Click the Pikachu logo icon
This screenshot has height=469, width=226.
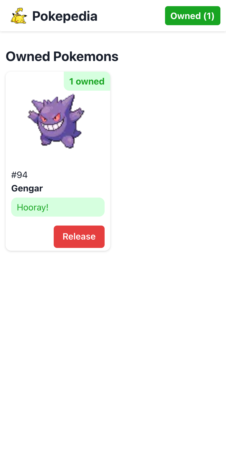[x=19, y=16]
